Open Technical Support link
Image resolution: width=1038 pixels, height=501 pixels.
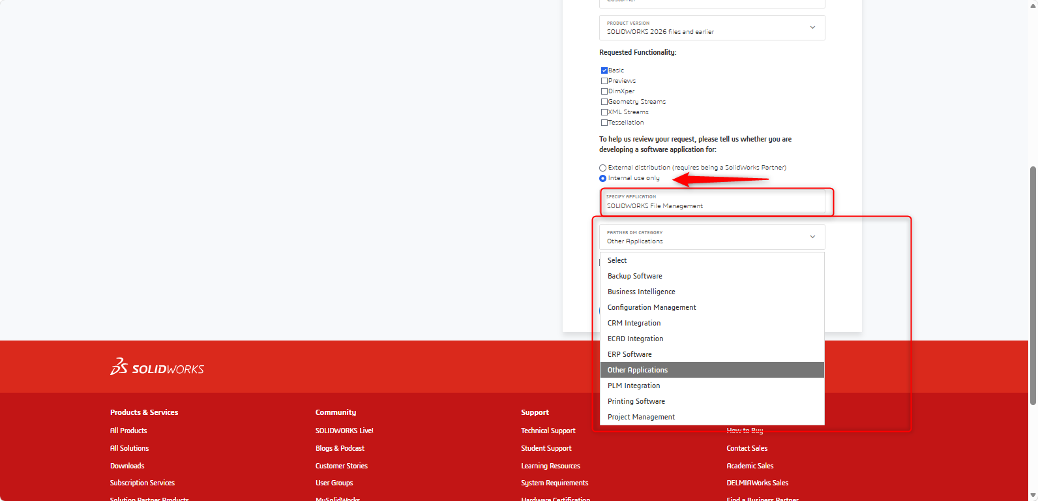[548, 431]
